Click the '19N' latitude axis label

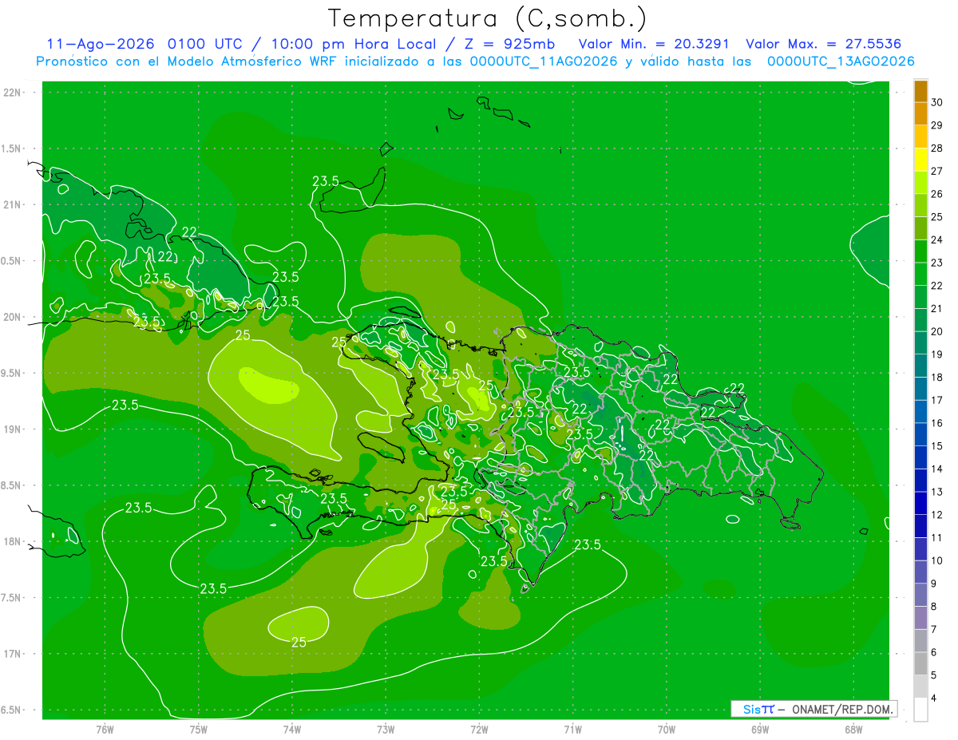coord(11,429)
